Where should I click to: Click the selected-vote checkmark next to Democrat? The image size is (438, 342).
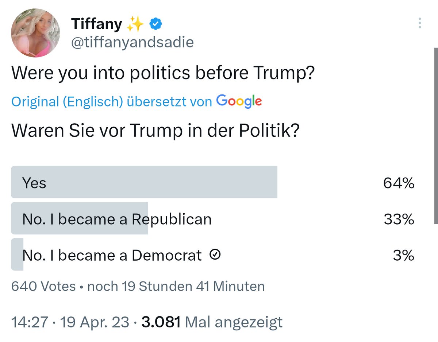pyautogui.click(x=215, y=256)
